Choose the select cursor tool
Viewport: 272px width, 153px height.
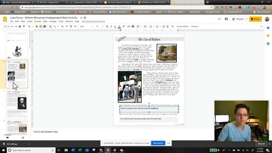(x=37, y=26)
